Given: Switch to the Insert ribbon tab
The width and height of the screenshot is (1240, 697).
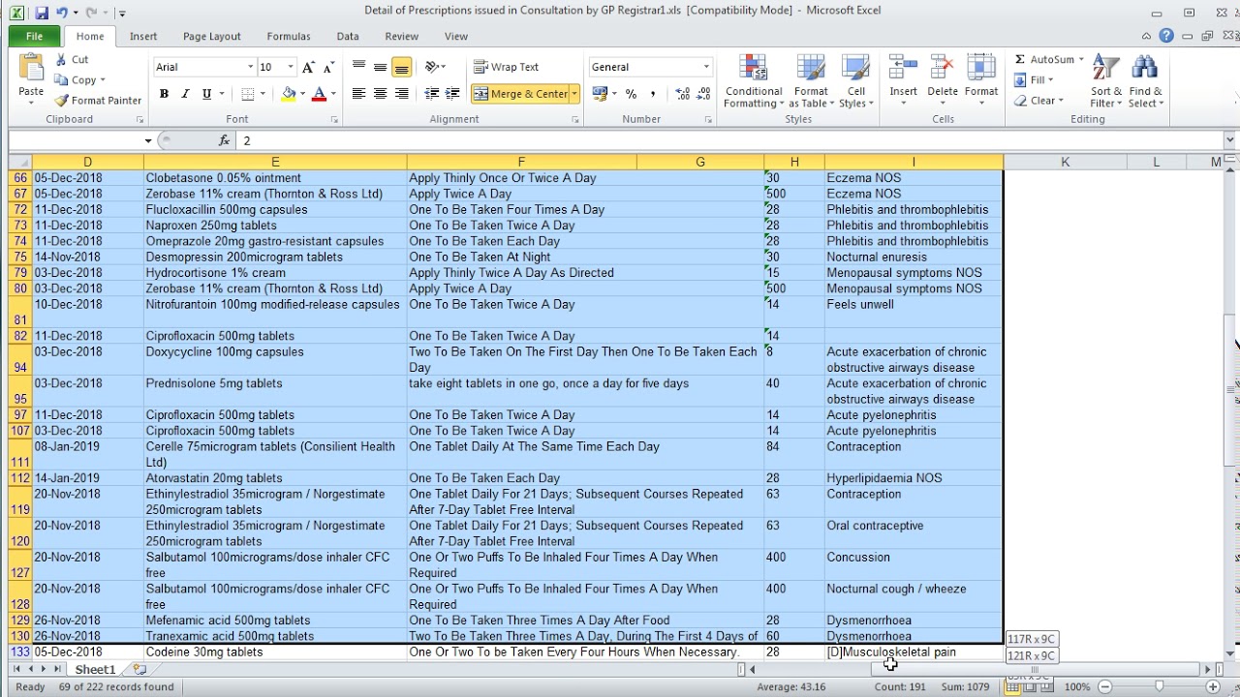Looking at the screenshot, I should (143, 36).
